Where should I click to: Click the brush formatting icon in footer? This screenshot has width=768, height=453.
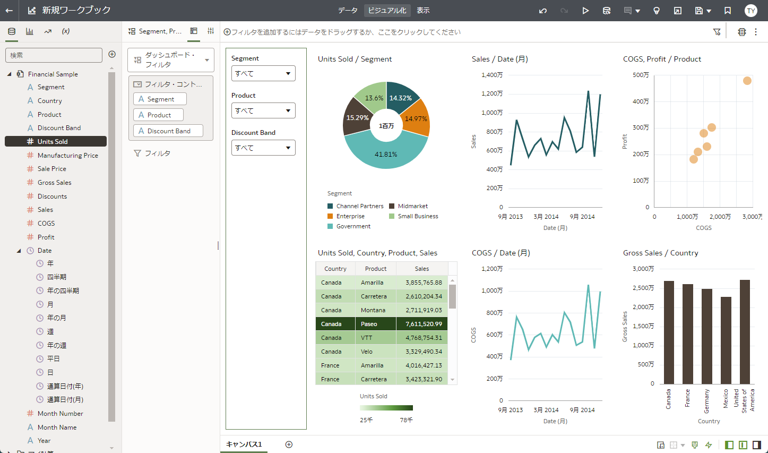tap(695, 445)
